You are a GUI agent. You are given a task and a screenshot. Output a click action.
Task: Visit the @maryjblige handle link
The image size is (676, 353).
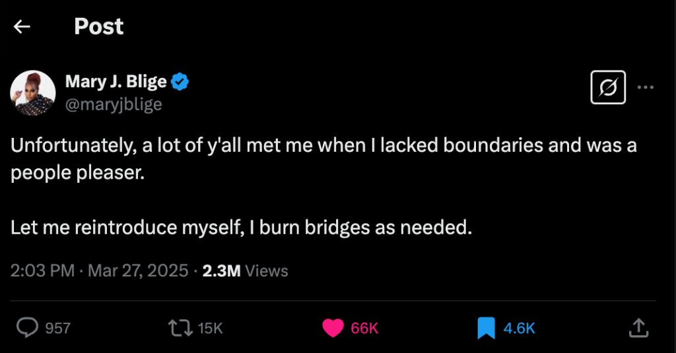[x=113, y=104]
